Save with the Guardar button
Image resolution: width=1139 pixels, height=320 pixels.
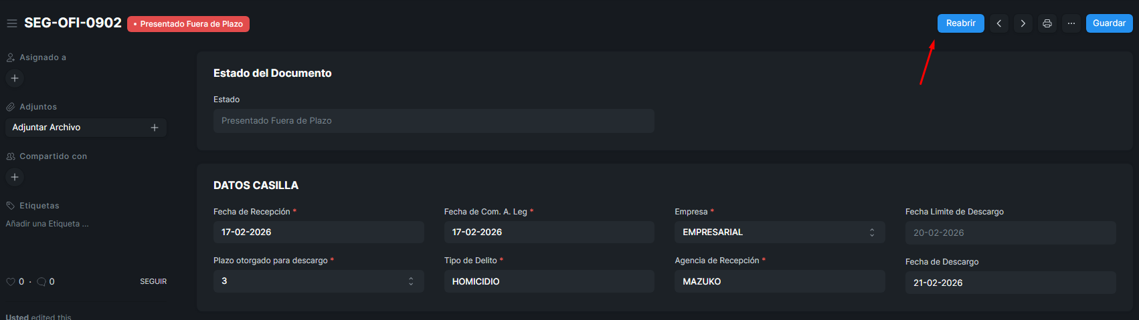click(1109, 23)
